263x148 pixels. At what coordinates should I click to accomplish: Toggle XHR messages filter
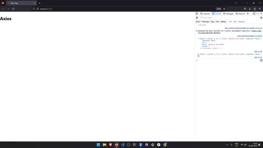point(235,22)
